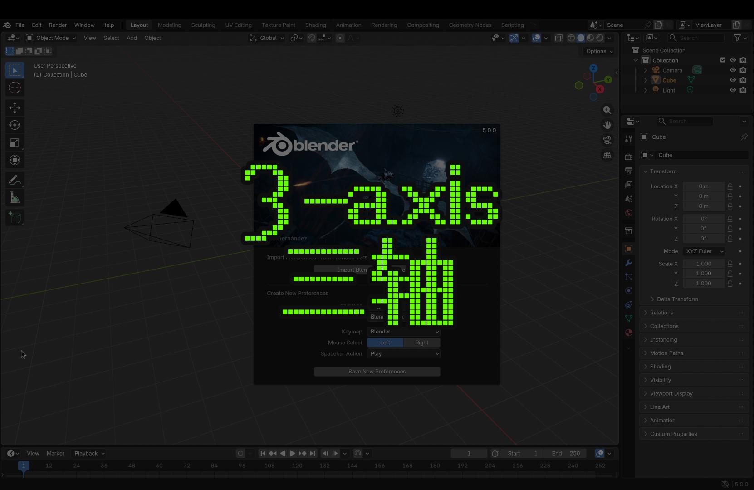Choose the Move tool in the toolbar
754x490 pixels.
click(x=15, y=108)
